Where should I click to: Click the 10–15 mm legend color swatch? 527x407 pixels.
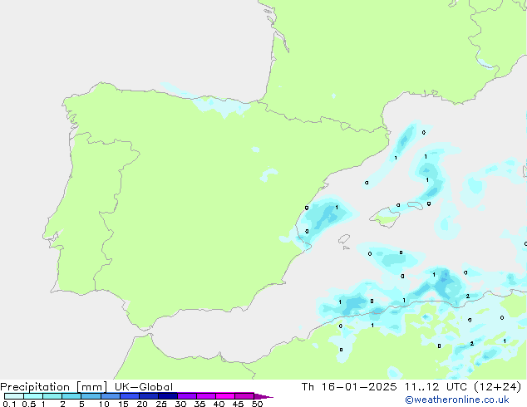[x=111, y=396]
